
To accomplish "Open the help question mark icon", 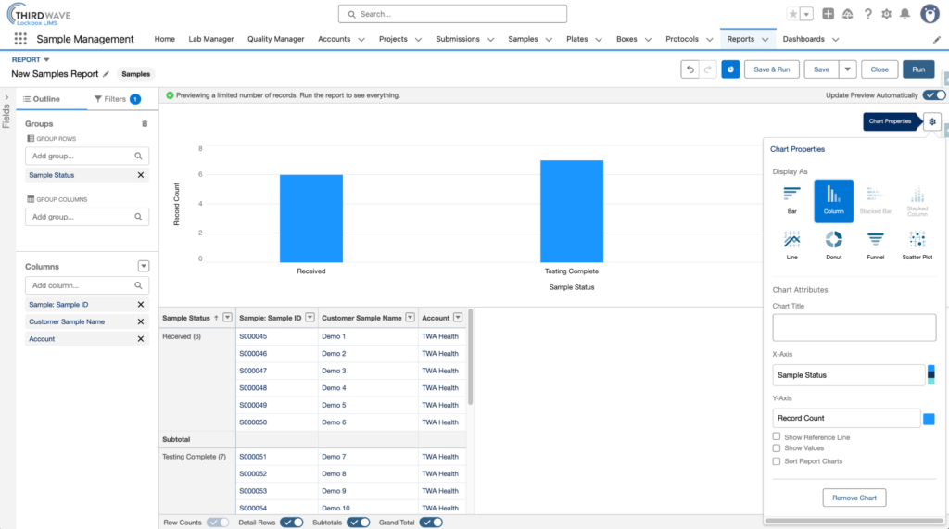I will pyautogui.click(x=867, y=14).
